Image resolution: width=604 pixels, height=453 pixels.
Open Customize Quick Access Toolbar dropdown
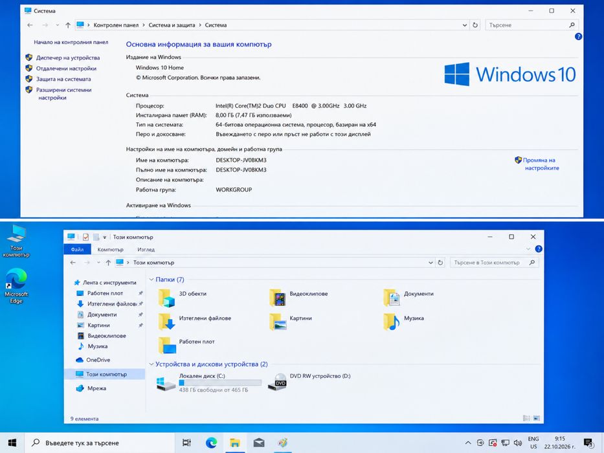[104, 238]
